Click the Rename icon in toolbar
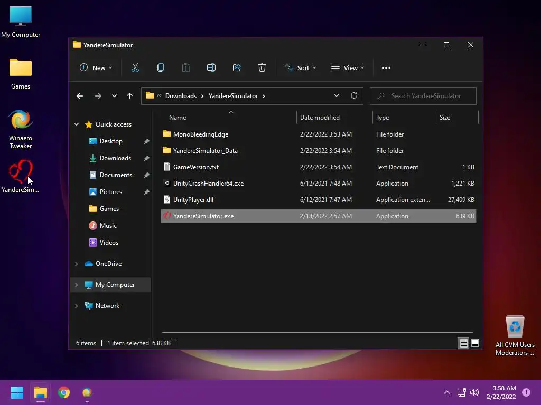The width and height of the screenshot is (541, 405). [x=211, y=68]
